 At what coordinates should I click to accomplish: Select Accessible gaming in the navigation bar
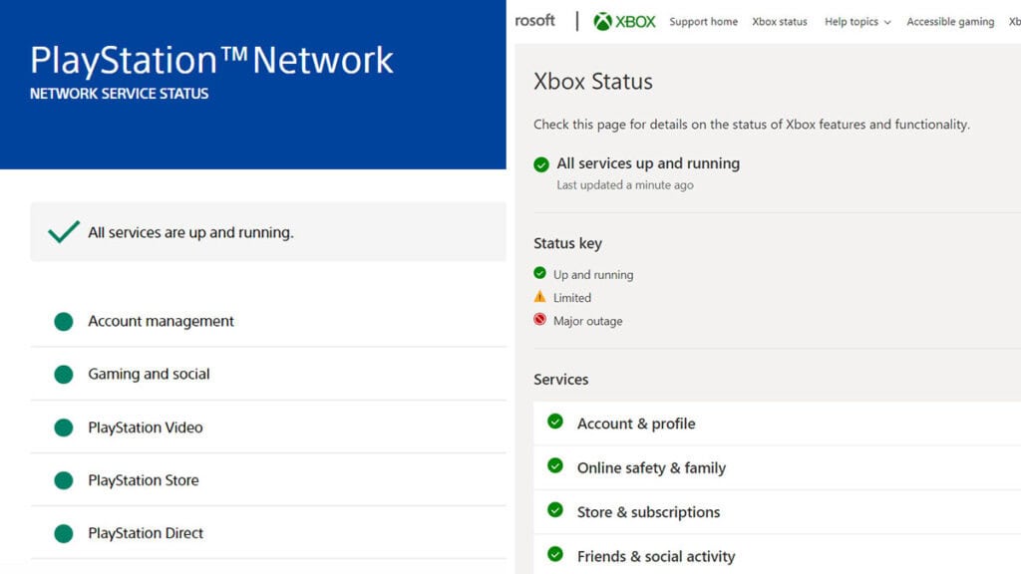(949, 21)
